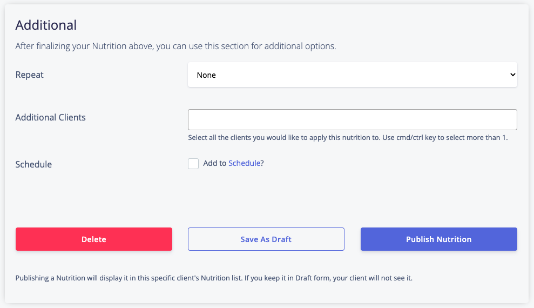Select the None value in Repeat field
The image size is (534, 308).
(x=206, y=75)
